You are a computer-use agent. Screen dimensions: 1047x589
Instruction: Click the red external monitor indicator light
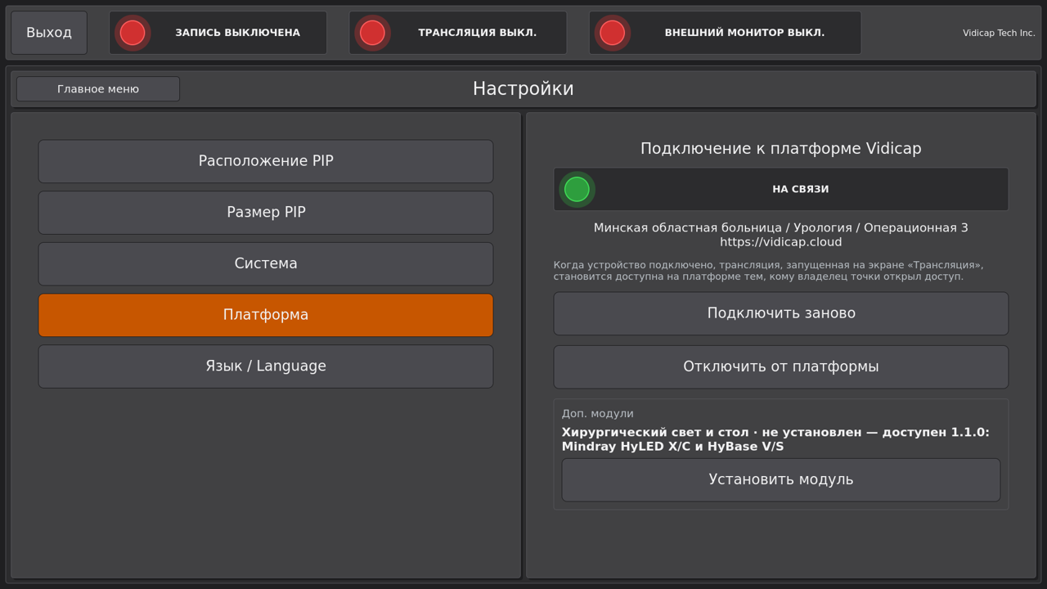(612, 33)
